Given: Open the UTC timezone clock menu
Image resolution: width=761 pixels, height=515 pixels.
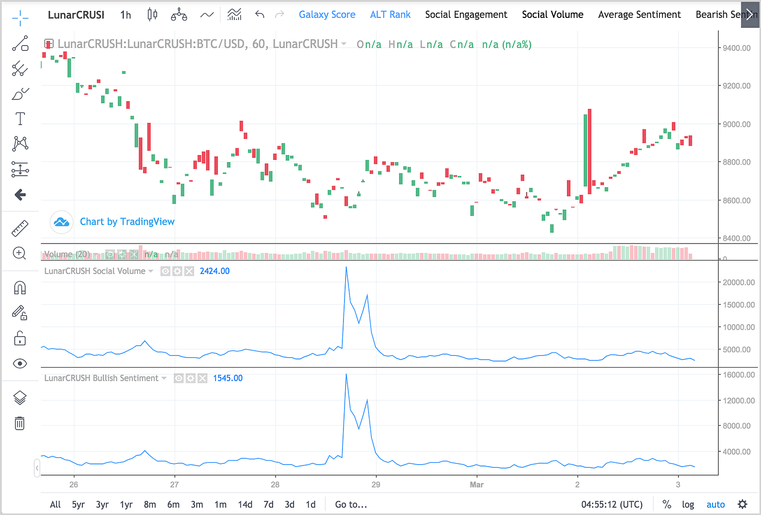Looking at the screenshot, I should (612, 505).
